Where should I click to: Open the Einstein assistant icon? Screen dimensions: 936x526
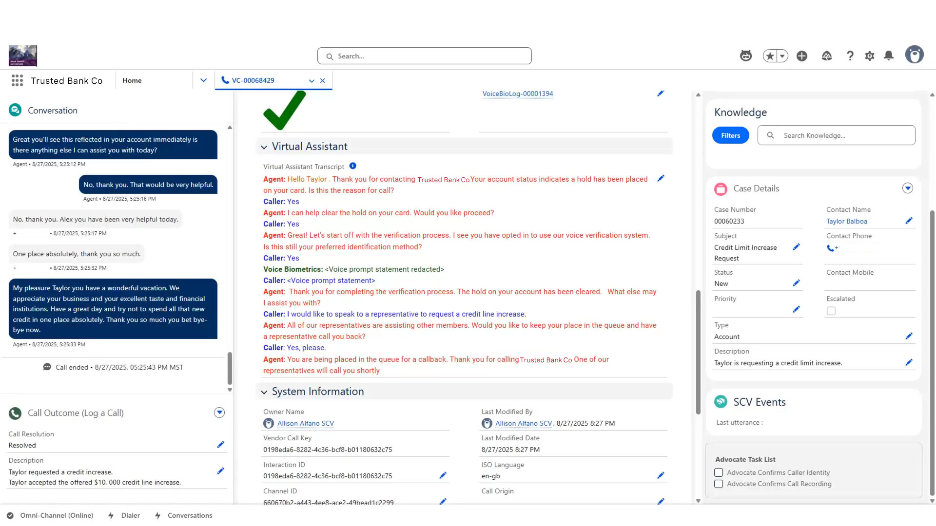click(x=745, y=56)
